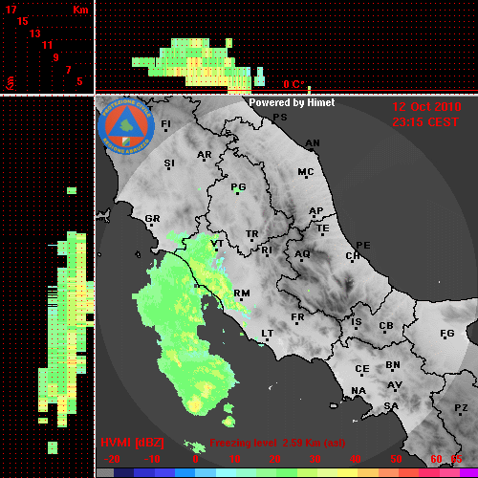478x478 pixels.
Task: Click the '11' height axis label
Action: tap(47, 45)
